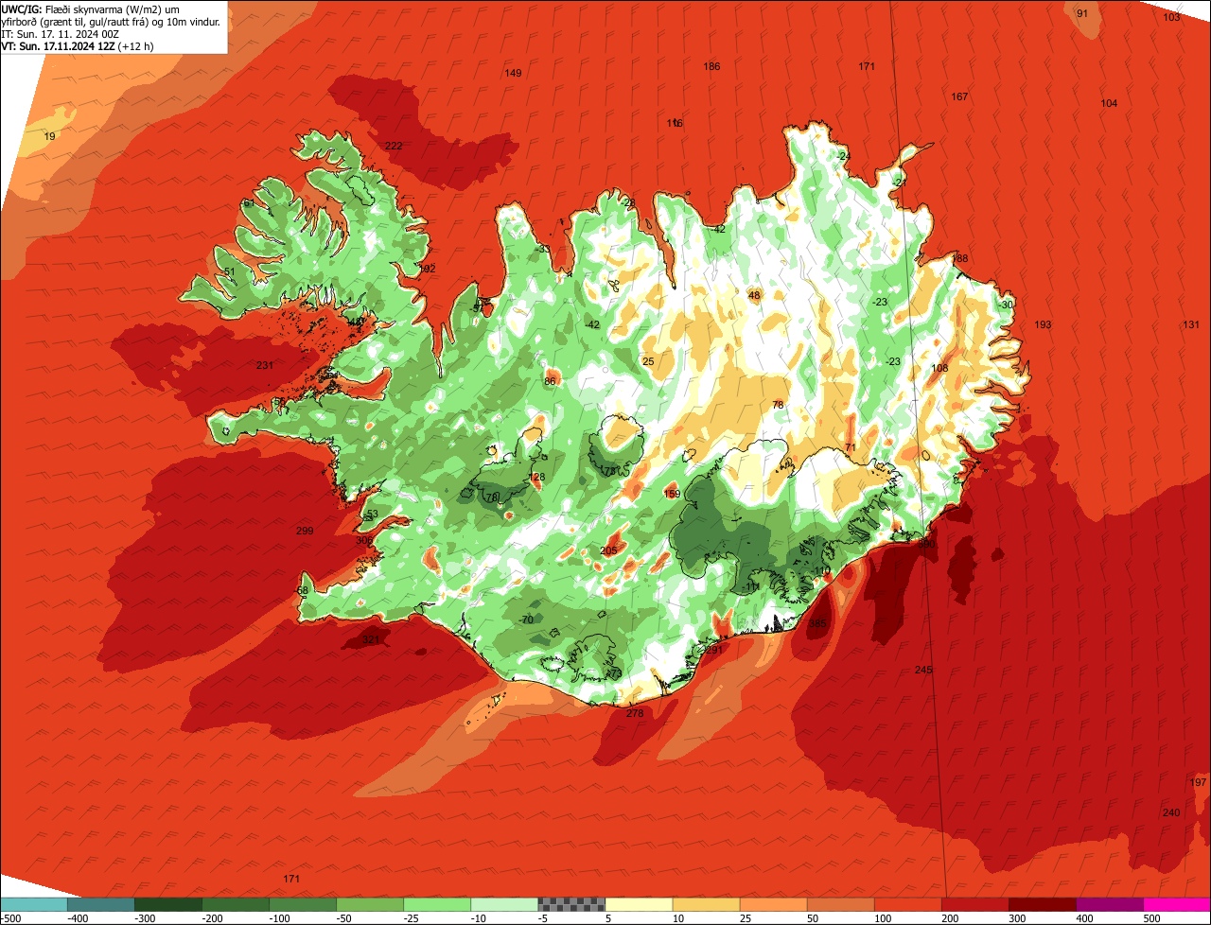Click the pale mint -10 to -5 legend swatch

coord(504,904)
